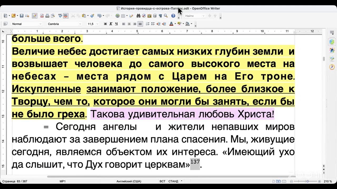
Task: Open Undo history dropdown arrow
Action: 103,16
